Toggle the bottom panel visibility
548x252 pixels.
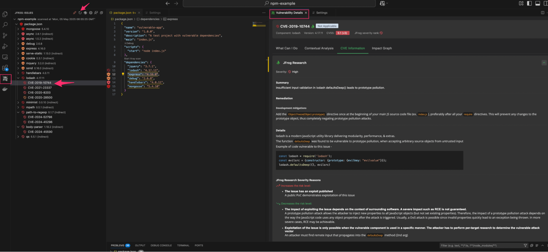point(538,3)
